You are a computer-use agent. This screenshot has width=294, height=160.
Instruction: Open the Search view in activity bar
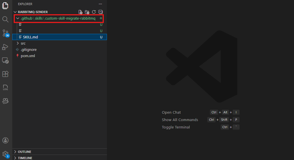click(x=5, y=19)
